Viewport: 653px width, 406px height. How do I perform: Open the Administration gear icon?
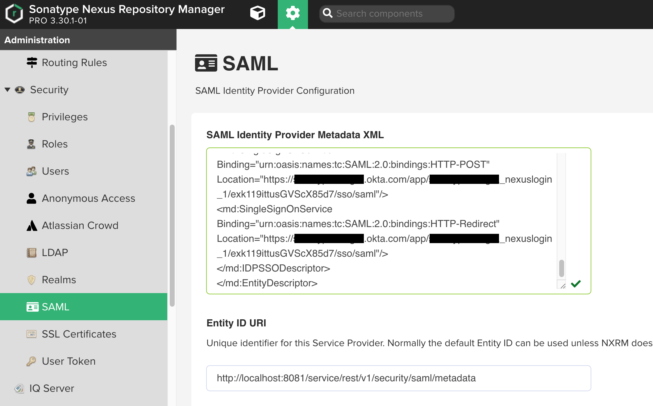[x=293, y=14]
